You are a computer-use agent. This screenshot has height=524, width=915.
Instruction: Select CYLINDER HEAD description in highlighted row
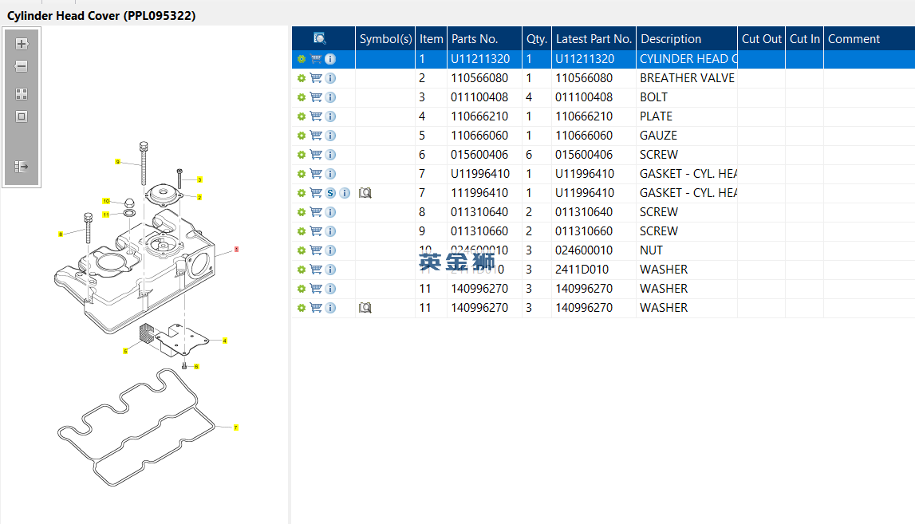pos(688,59)
